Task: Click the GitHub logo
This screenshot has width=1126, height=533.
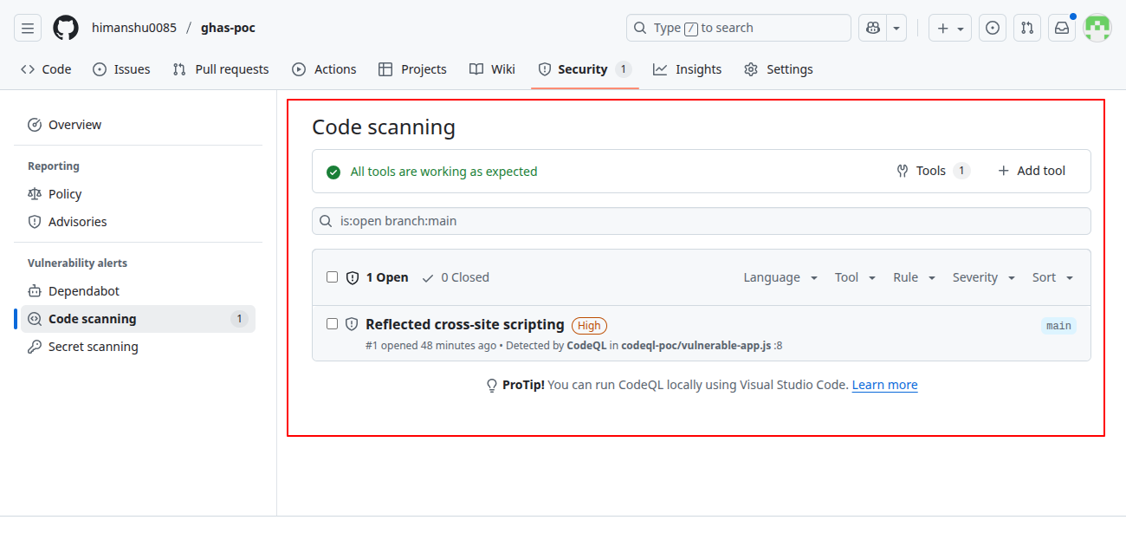Action: 65,27
